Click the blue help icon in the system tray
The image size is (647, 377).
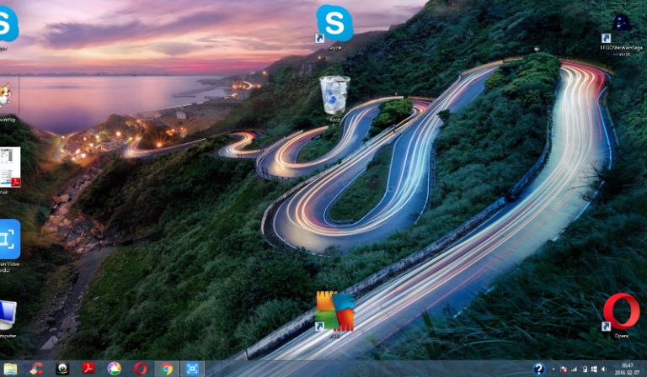point(538,369)
